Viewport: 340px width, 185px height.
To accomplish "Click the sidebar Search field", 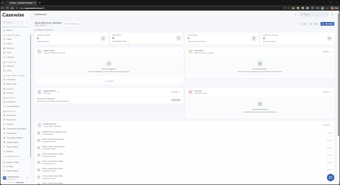I will click(x=13, y=22).
